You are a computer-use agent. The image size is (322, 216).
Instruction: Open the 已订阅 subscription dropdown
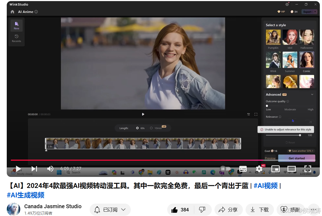(110, 210)
